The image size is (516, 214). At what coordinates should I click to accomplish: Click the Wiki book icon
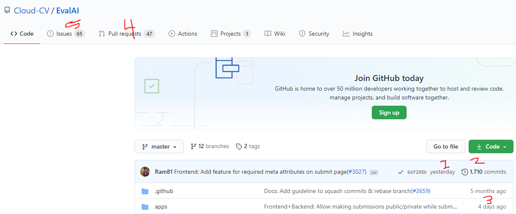[x=268, y=34]
